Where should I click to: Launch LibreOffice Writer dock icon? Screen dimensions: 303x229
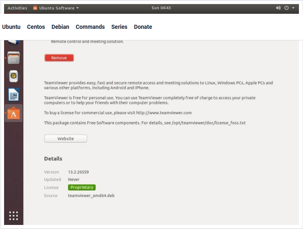coord(13,95)
